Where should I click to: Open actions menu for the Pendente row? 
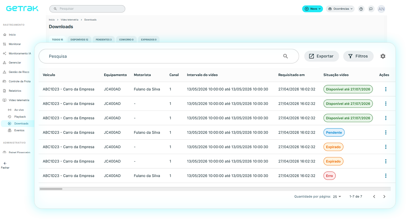(386, 132)
